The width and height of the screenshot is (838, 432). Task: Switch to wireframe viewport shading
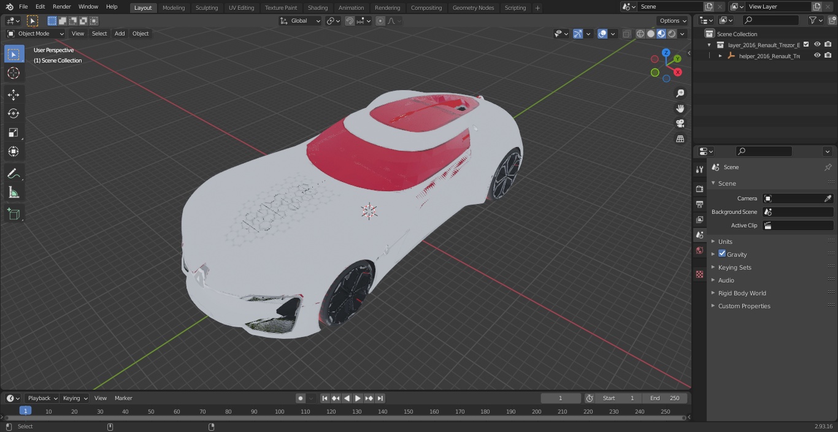click(640, 34)
